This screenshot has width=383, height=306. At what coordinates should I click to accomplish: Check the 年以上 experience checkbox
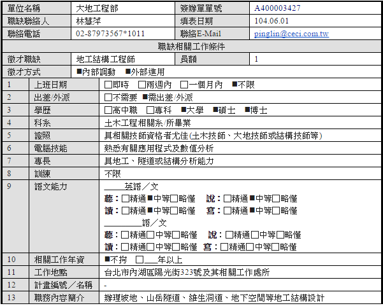[139, 260]
